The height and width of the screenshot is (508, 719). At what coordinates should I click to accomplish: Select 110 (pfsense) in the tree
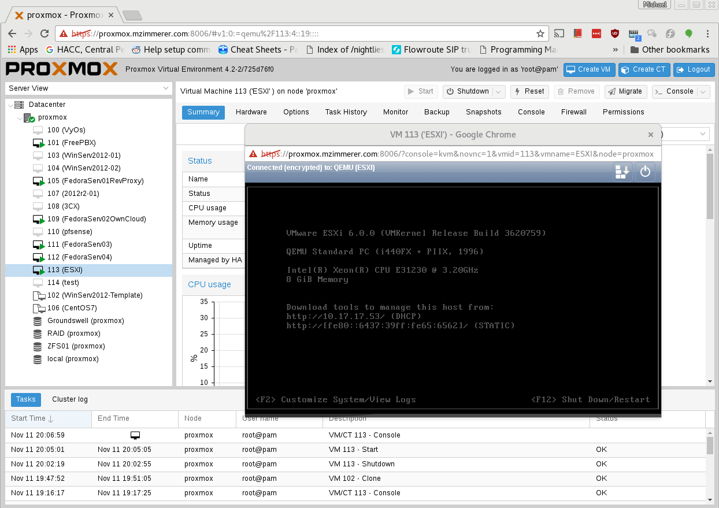tap(88, 232)
